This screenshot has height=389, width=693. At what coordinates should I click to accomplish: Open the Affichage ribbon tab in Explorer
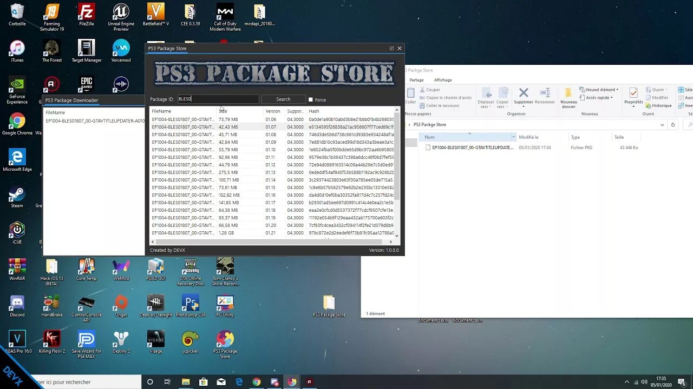pyautogui.click(x=443, y=80)
